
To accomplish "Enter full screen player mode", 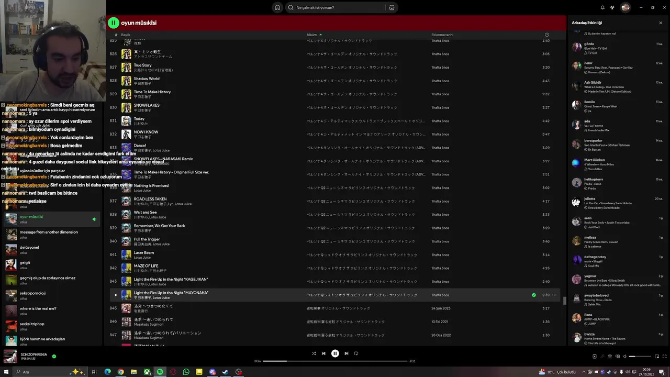I will click(x=664, y=357).
